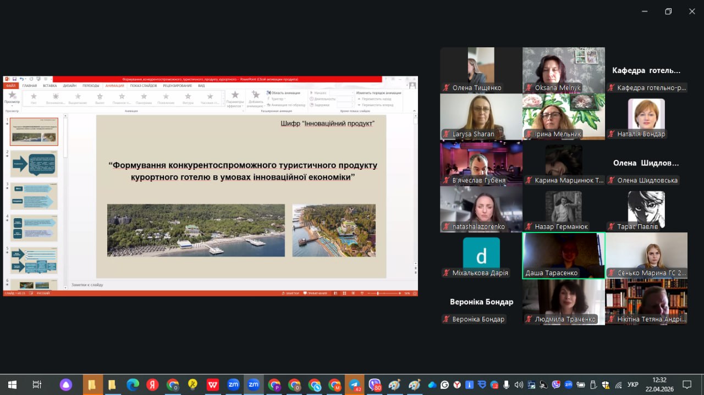This screenshot has height=395, width=704.
Task: Click the Просмотр animation preview star icon
Action: (12, 96)
